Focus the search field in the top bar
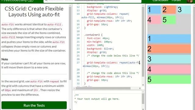Screen dimensions: 195x110 pyautogui.click(x=92, y=1)
